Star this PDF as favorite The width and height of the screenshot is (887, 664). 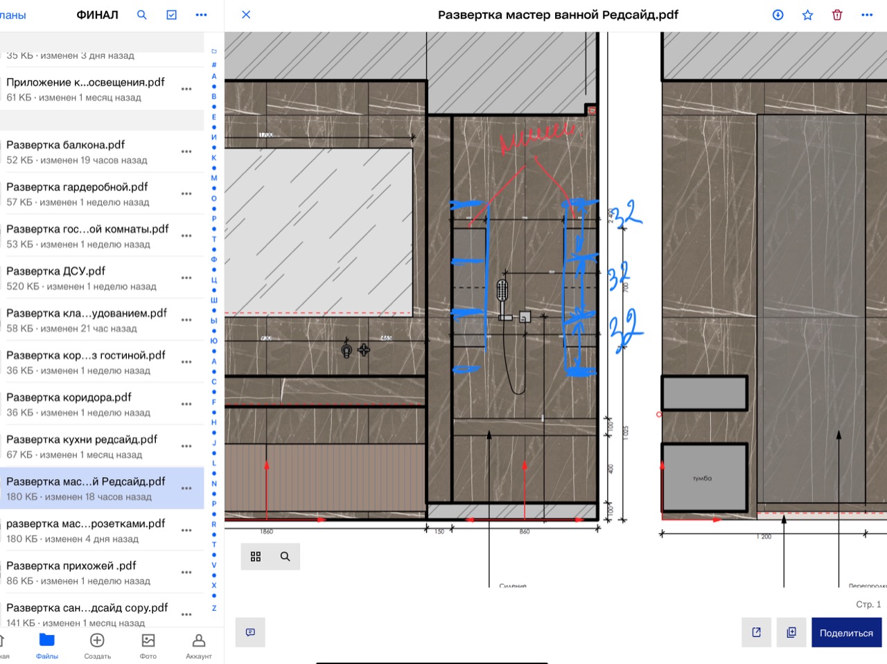pyautogui.click(x=808, y=15)
